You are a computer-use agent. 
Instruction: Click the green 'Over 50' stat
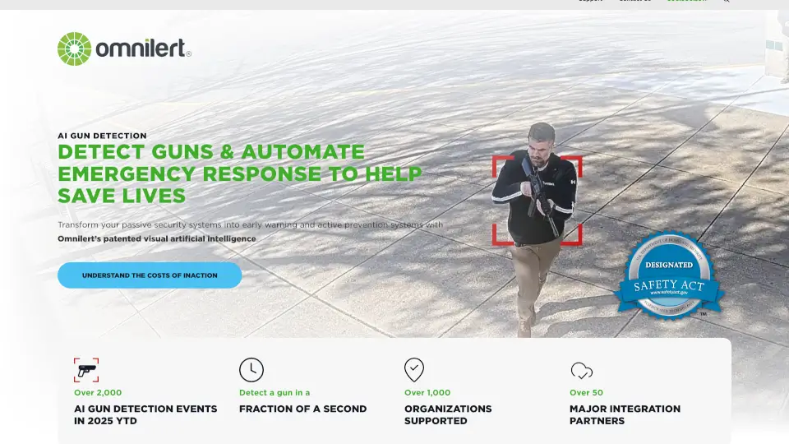[x=586, y=393]
